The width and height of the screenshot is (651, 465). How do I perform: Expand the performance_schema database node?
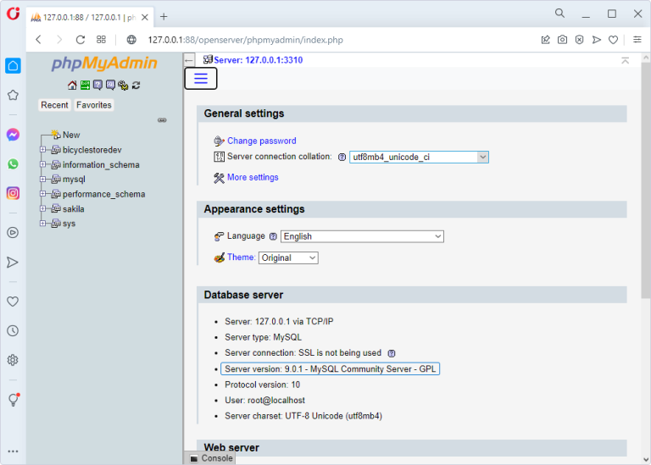tap(42, 194)
